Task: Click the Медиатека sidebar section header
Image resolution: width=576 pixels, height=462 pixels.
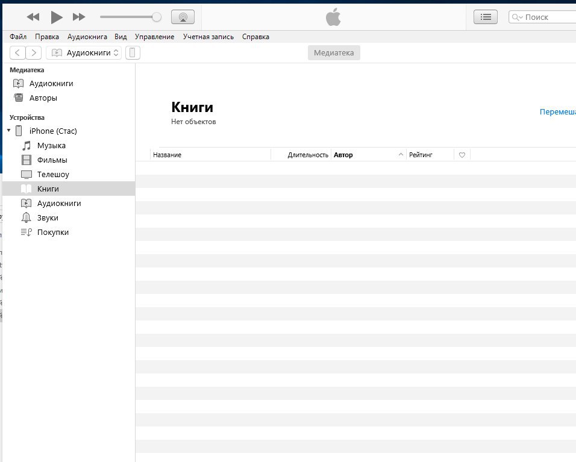Action: 27,70
